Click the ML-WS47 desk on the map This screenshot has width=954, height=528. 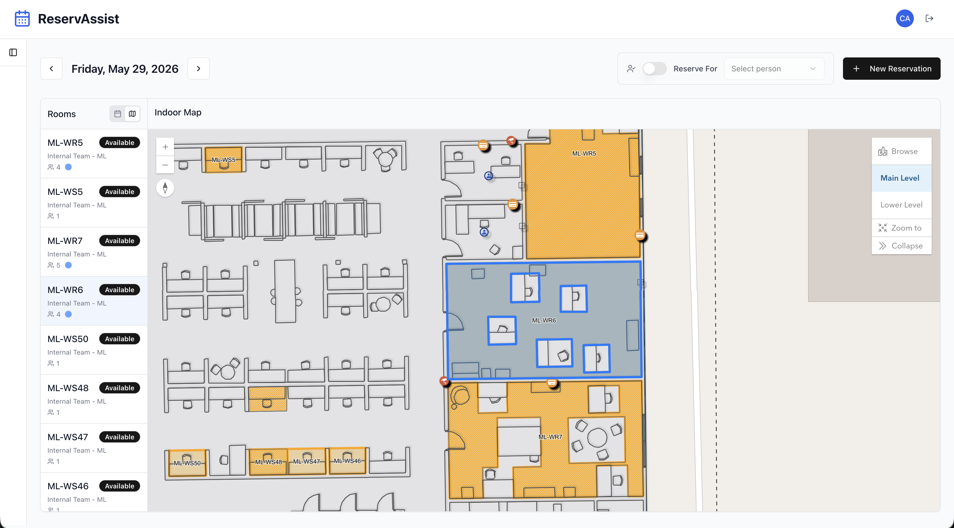pos(307,461)
